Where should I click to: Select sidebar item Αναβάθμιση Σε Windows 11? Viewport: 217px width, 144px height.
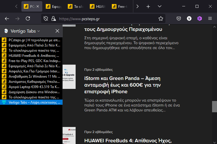[31, 76]
